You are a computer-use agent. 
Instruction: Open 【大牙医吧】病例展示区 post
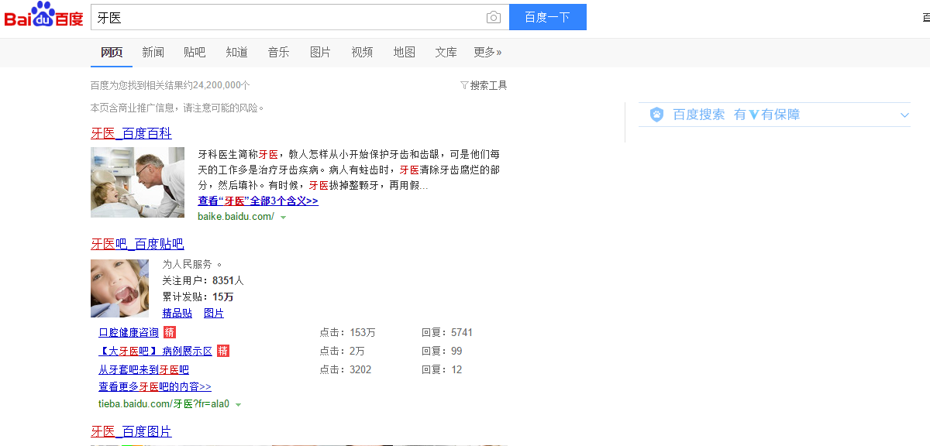[155, 351]
